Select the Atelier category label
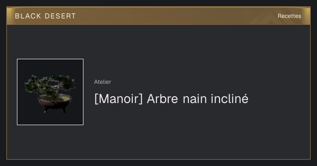 pyautogui.click(x=102, y=82)
